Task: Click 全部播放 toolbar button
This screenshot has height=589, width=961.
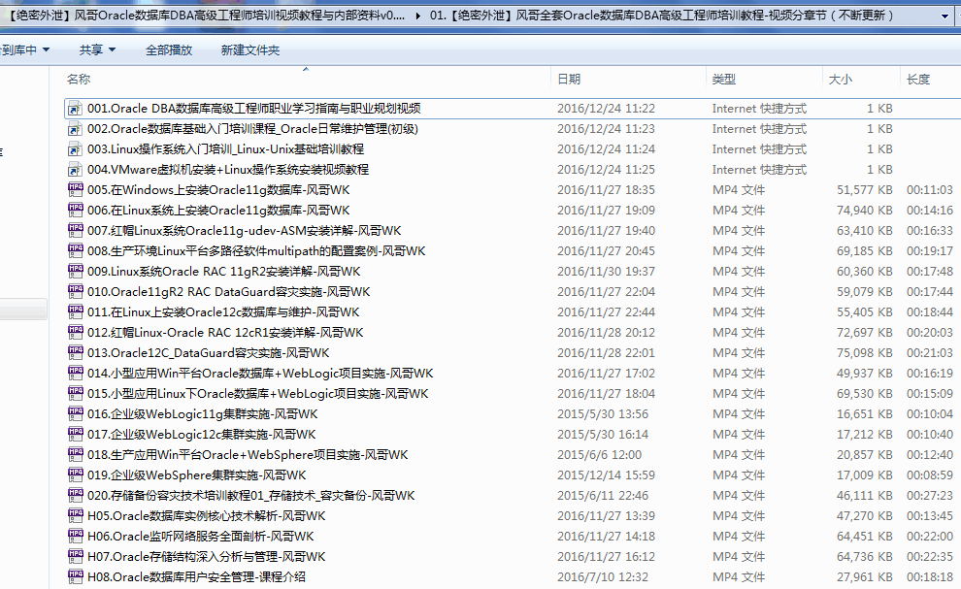Action: pyautogui.click(x=169, y=49)
